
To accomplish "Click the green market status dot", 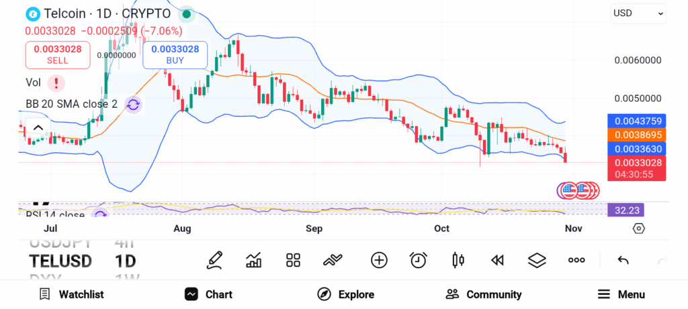I will 186,13.
